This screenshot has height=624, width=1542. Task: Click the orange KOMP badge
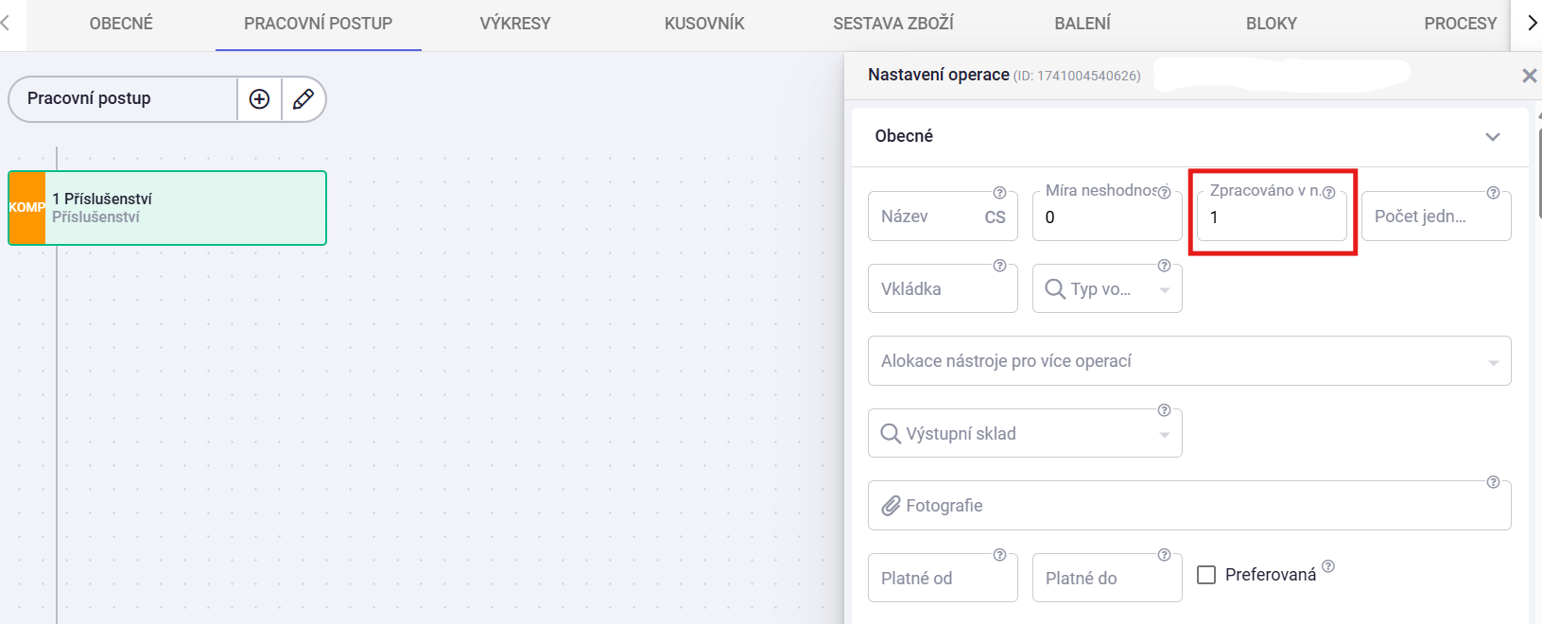click(27, 208)
